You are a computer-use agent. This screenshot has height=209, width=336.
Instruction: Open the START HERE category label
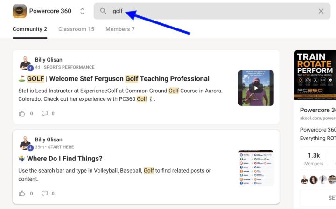click(x=61, y=147)
